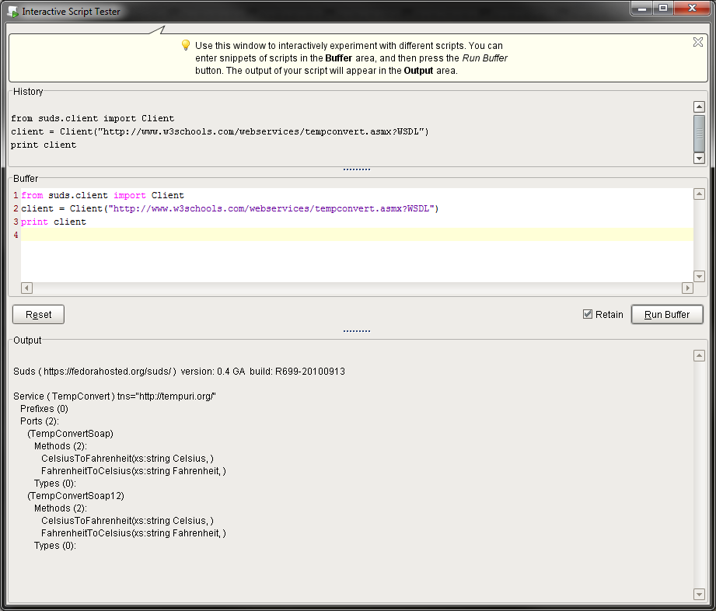Click History line with Client URL

click(220, 131)
